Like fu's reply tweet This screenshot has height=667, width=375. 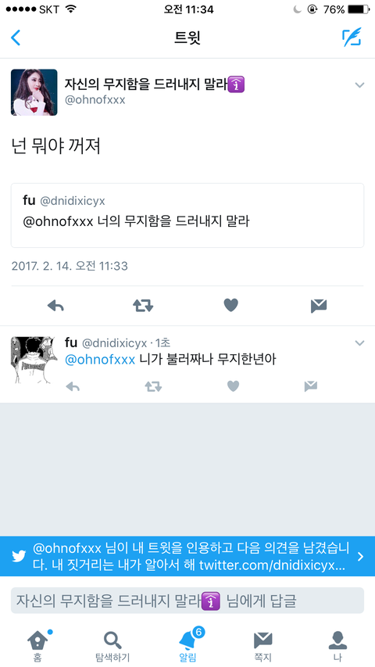(x=233, y=385)
